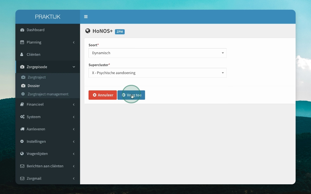Expand the Systeem submenu chevron

[74, 117]
